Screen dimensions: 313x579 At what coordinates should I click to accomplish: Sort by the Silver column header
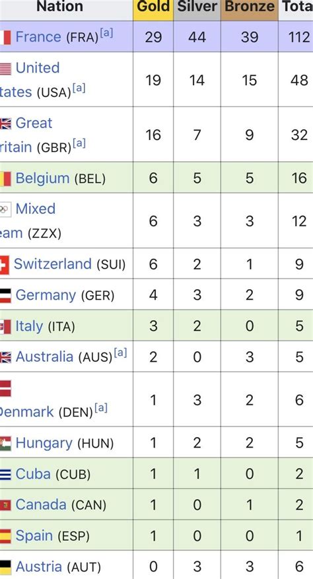pyautogui.click(x=197, y=7)
